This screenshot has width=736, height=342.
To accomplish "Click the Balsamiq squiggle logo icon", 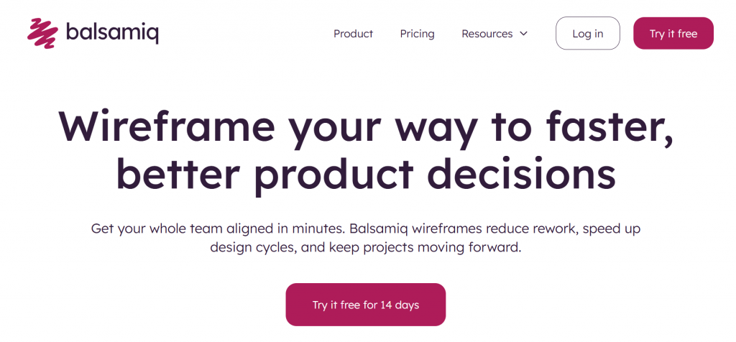I will 42,33.
